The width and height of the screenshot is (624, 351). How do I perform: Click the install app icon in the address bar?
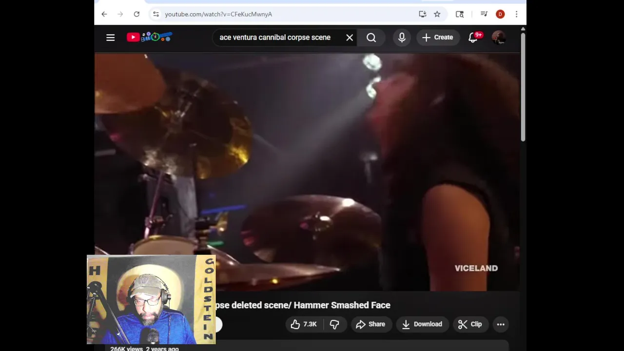(423, 14)
